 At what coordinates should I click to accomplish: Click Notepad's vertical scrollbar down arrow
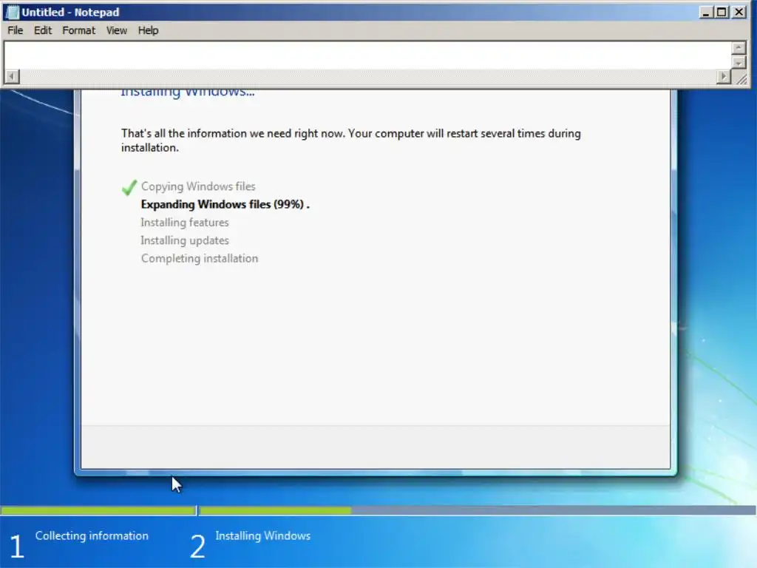coord(739,62)
